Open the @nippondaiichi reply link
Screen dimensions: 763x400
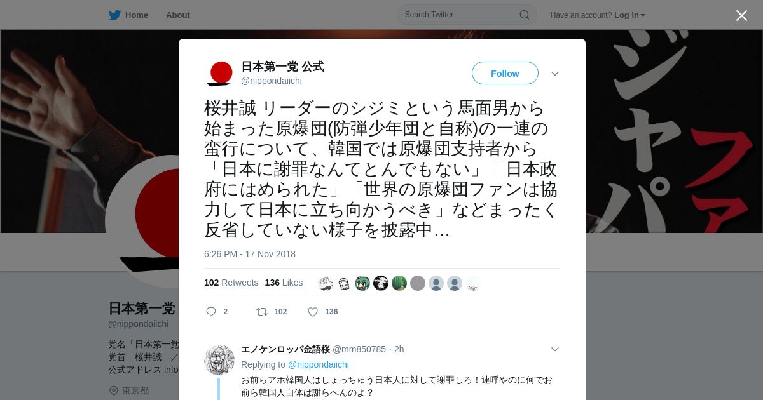click(x=319, y=364)
